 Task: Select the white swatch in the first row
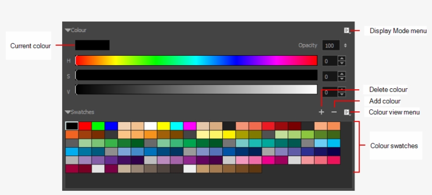click(x=151, y=126)
